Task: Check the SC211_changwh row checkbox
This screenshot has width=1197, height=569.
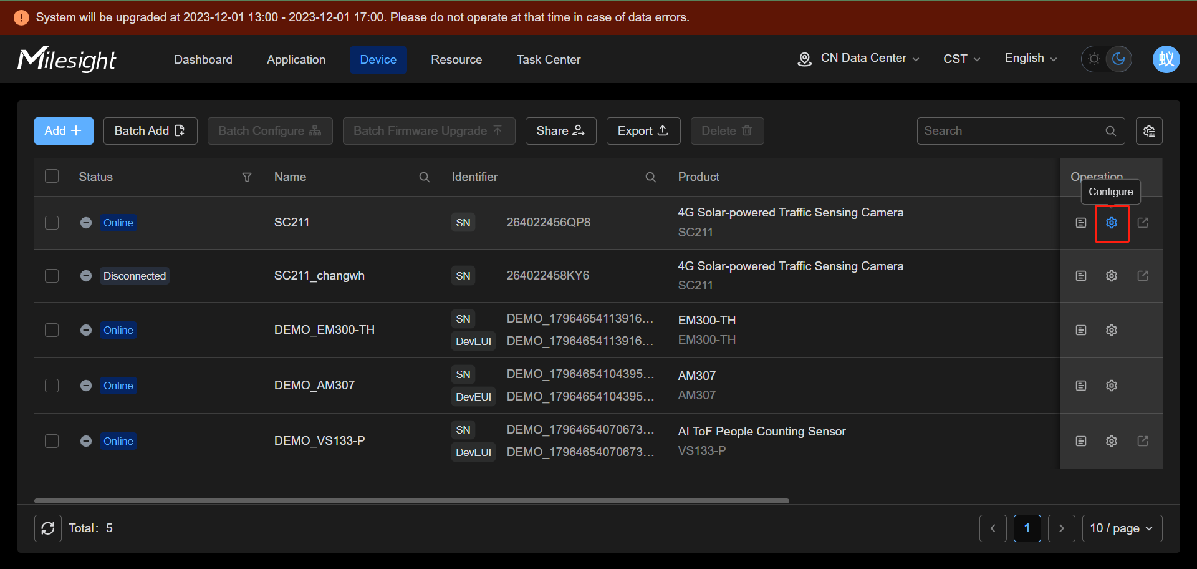Action: [52, 276]
